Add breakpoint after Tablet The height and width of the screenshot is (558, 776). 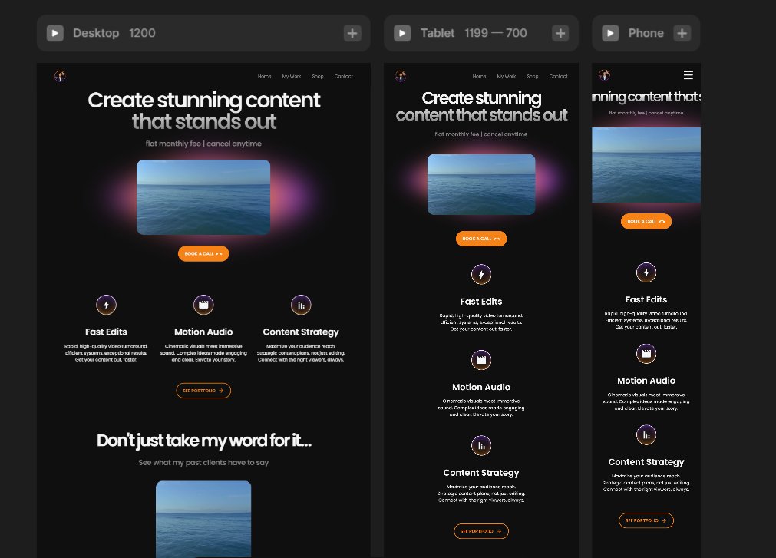560,33
